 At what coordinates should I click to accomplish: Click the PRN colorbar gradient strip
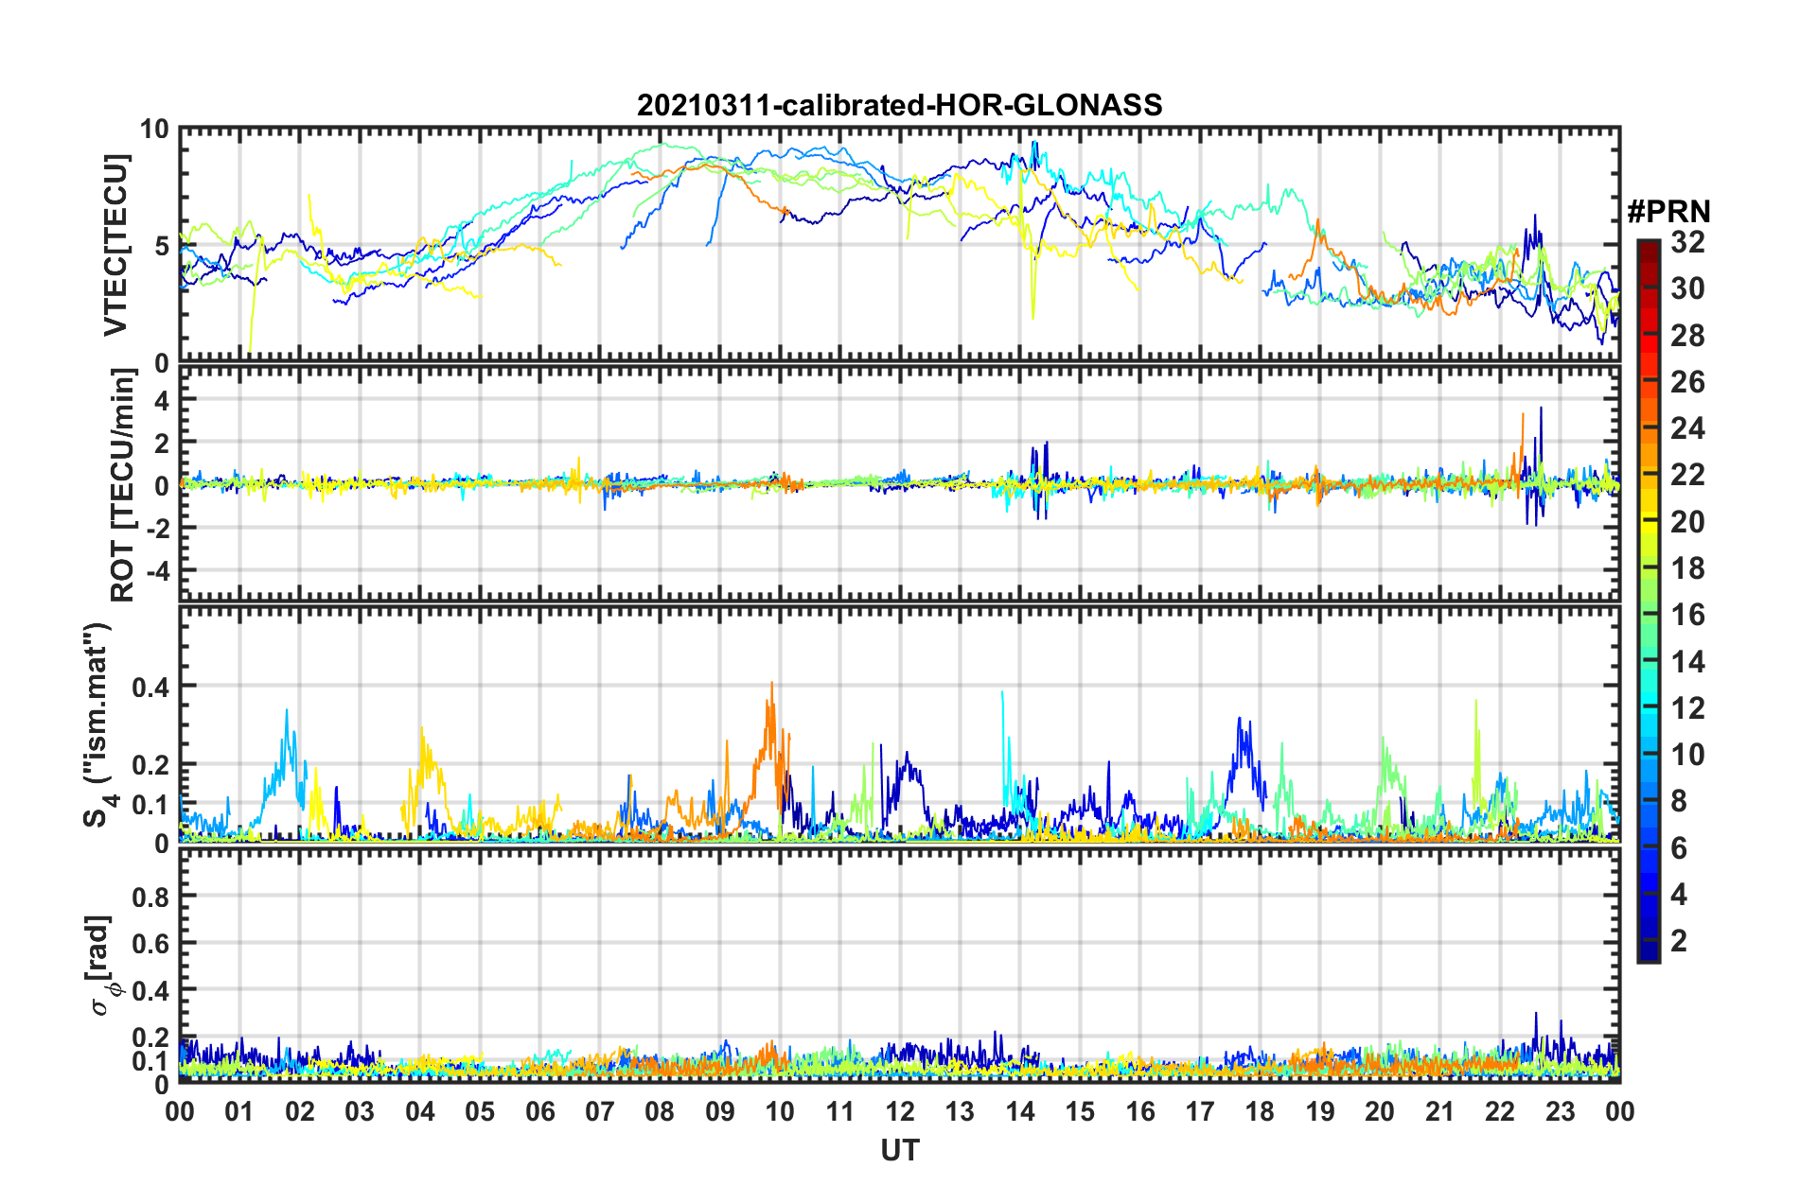click(1648, 601)
